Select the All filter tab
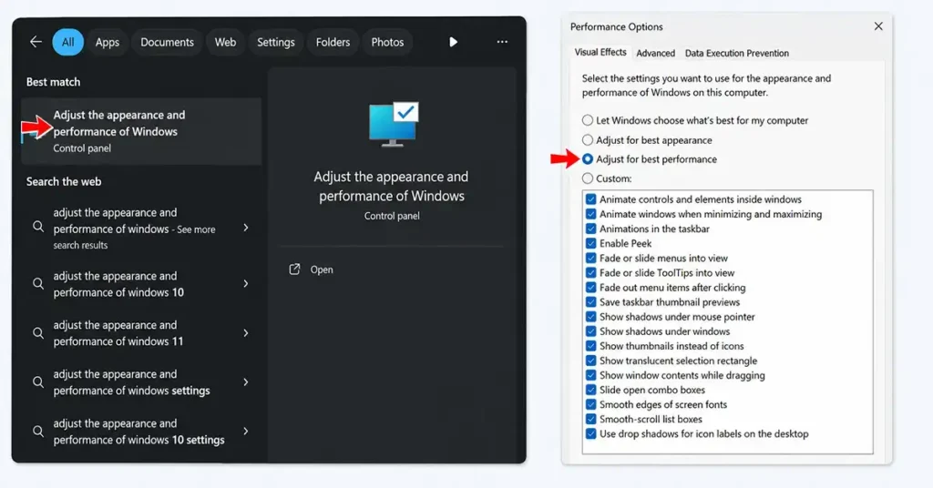Screen dimensions: 933x488 pos(67,42)
